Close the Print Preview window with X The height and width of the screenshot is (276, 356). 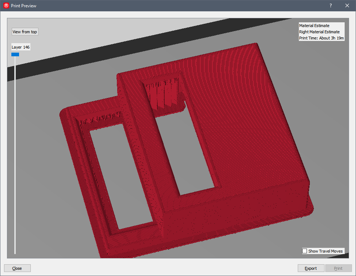coord(347,6)
